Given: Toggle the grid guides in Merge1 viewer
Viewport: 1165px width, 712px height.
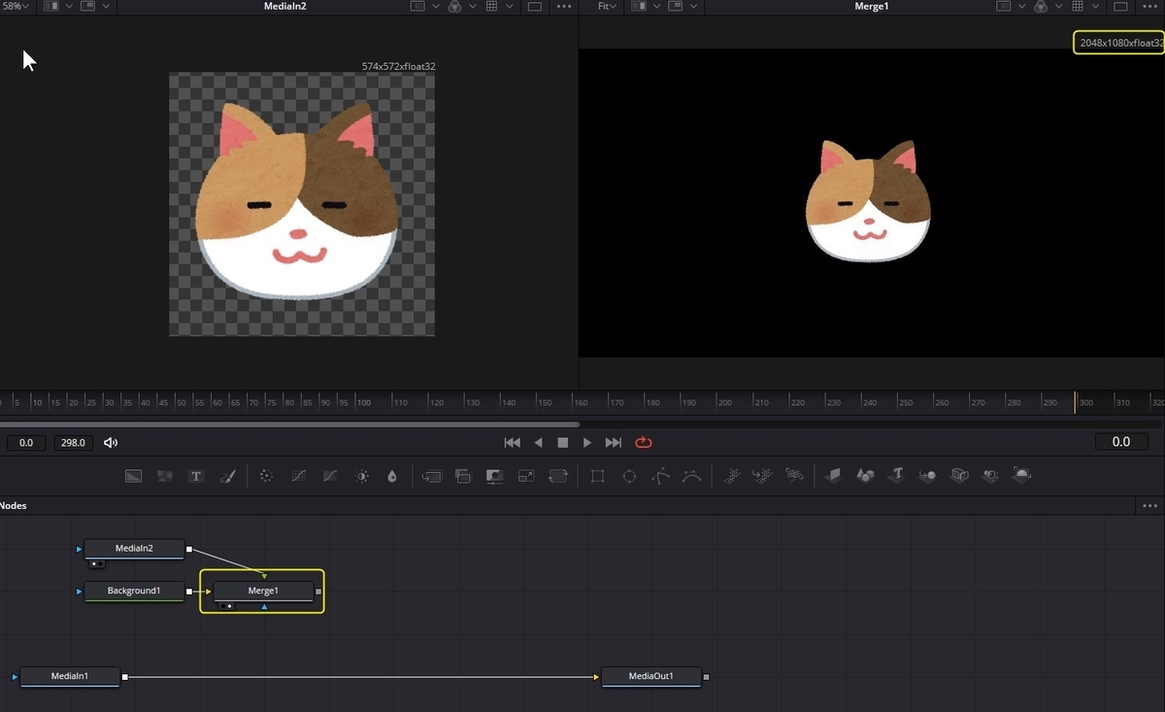Looking at the screenshot, I should coord(1077,7).
